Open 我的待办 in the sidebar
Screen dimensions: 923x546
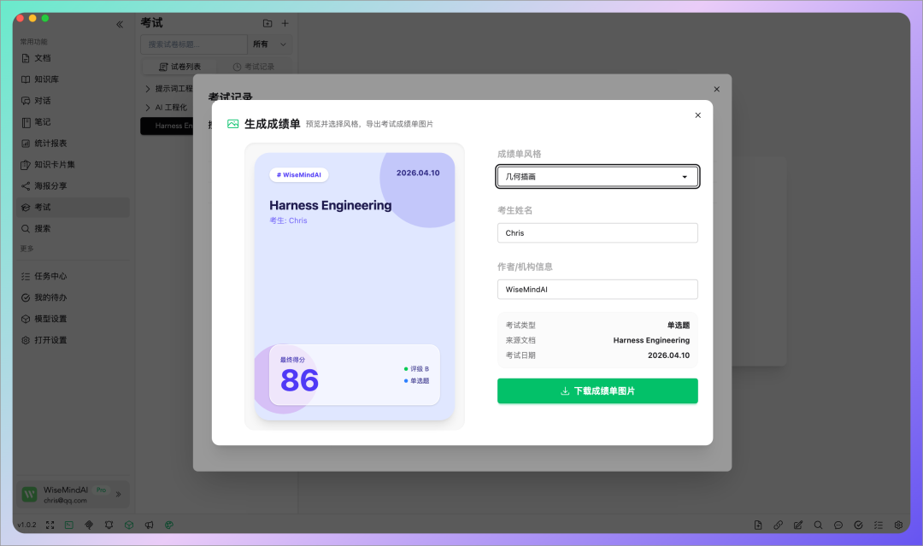tap(73, 297)
